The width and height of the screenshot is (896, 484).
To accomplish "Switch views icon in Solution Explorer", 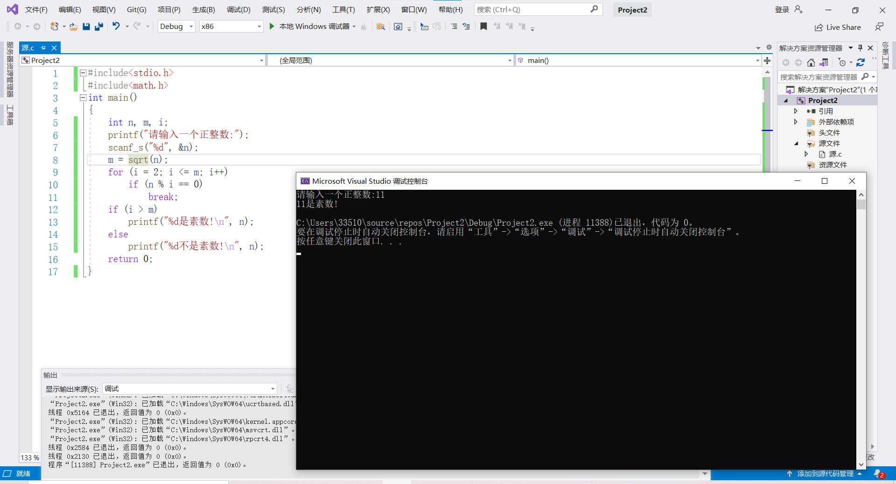I will (824, 62).
